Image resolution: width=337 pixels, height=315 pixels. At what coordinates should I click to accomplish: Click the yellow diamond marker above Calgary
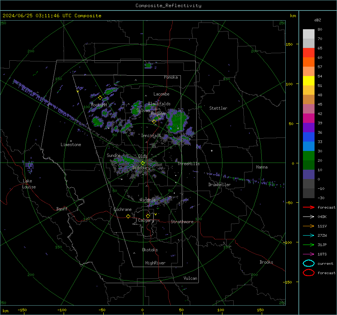[x=148, y=216]
